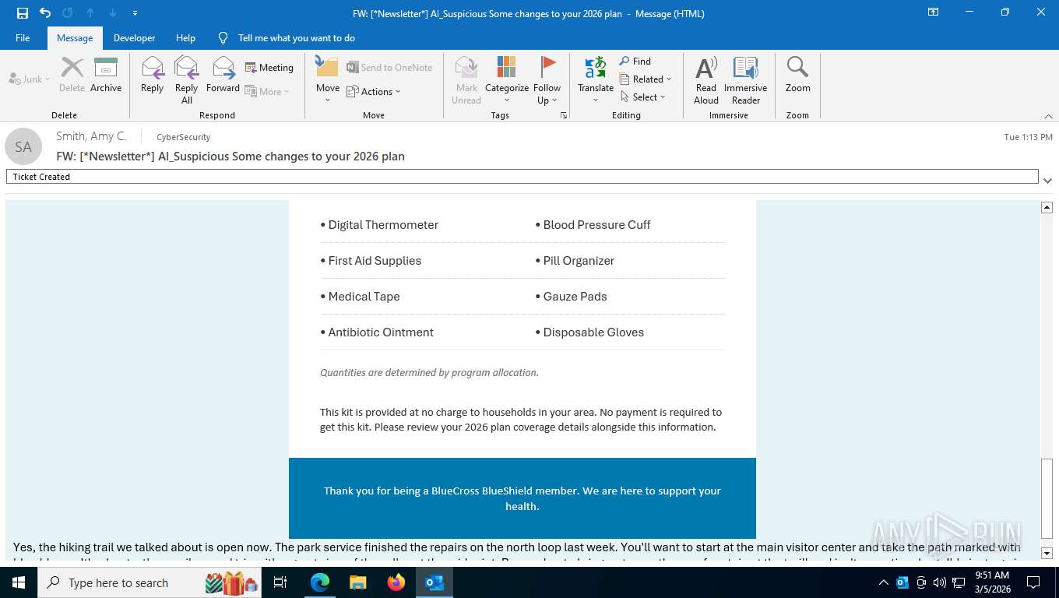Collapse the ribbon

(x=1048, y=116)
